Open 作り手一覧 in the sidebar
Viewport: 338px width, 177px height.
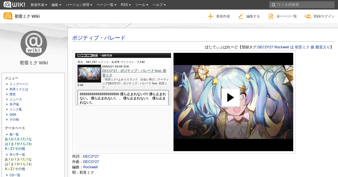(x=17, y=155)
